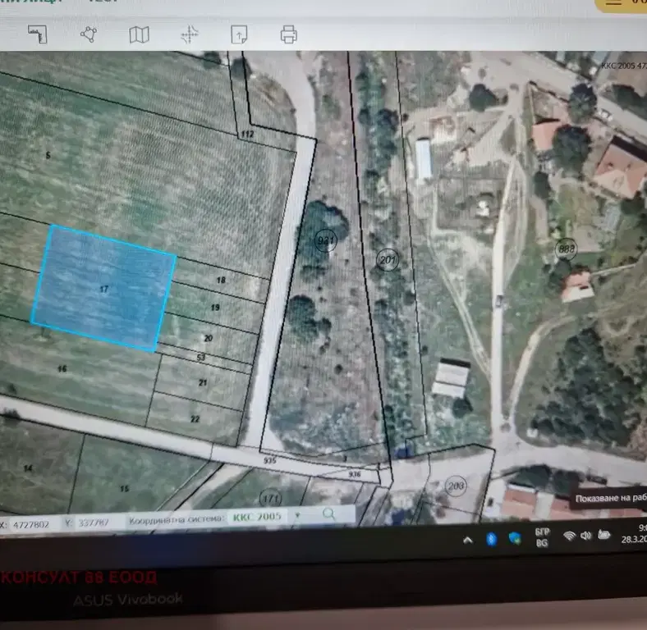The width and height of the screenshot is (647, 630).
Task: Print the map with printer icon
Action: [x=288, y=34]
